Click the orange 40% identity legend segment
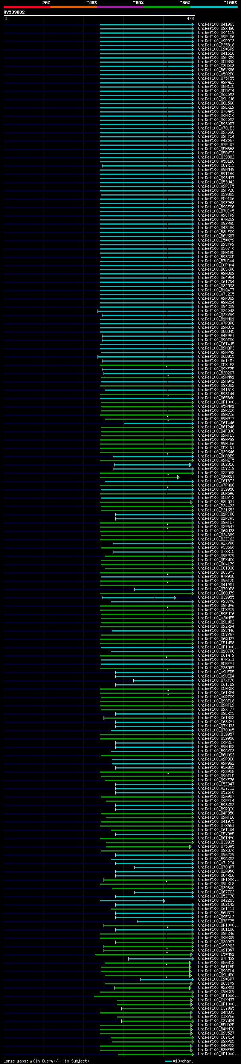The image size is (241, 1064). pyautogui.click(x=74, y=7)
